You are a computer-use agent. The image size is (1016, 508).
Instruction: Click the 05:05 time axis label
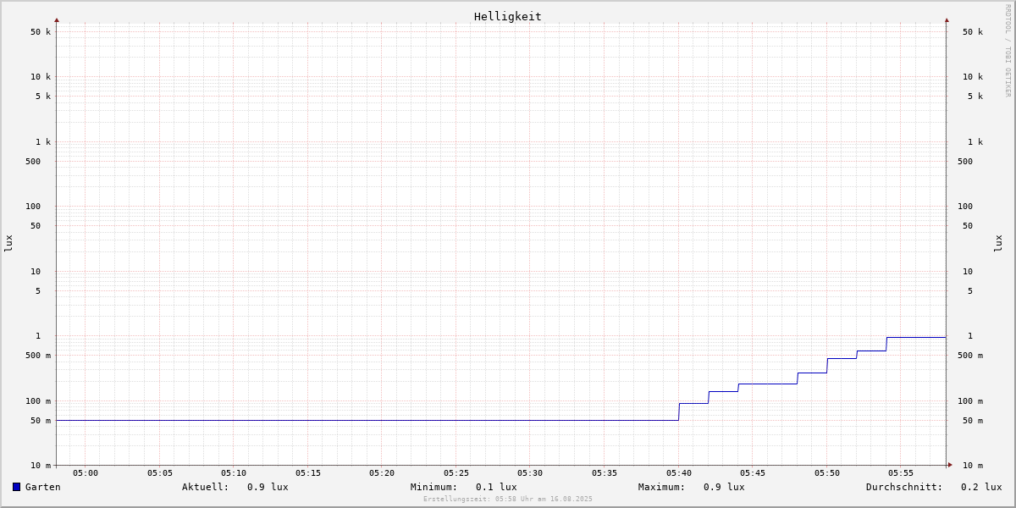click(160, 473)
